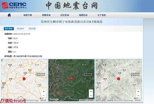
Task: Click red epicenter marker on satellite map
Action: pos(71,79)
